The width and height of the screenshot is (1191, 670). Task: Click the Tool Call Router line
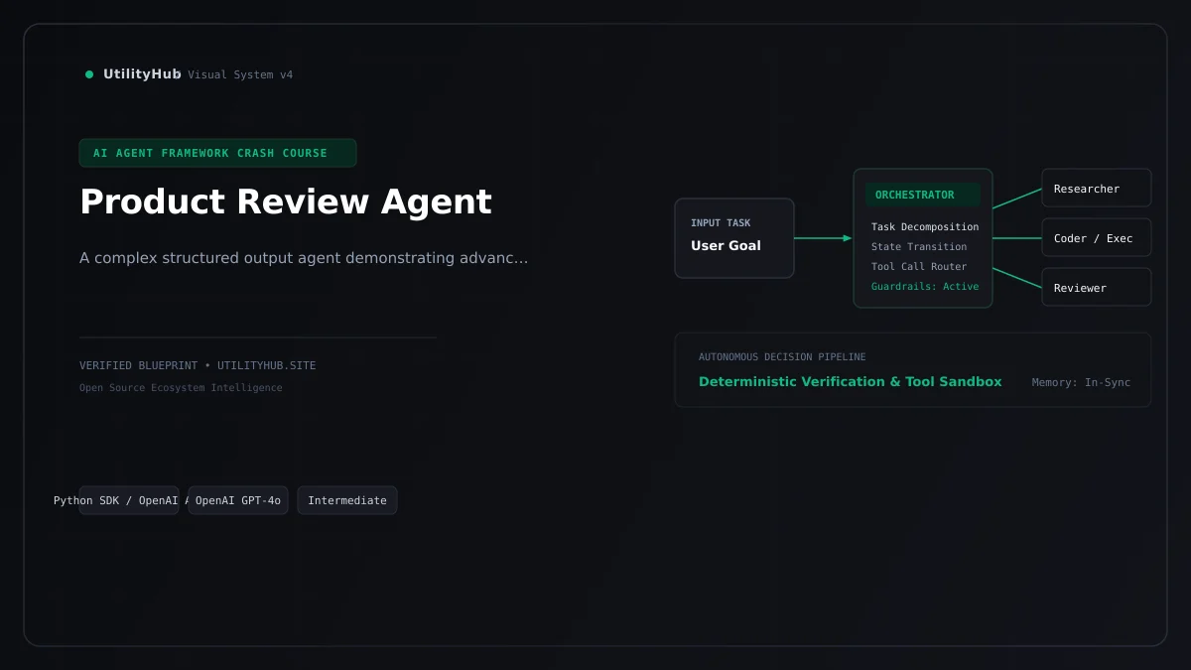tap(919, 267)
